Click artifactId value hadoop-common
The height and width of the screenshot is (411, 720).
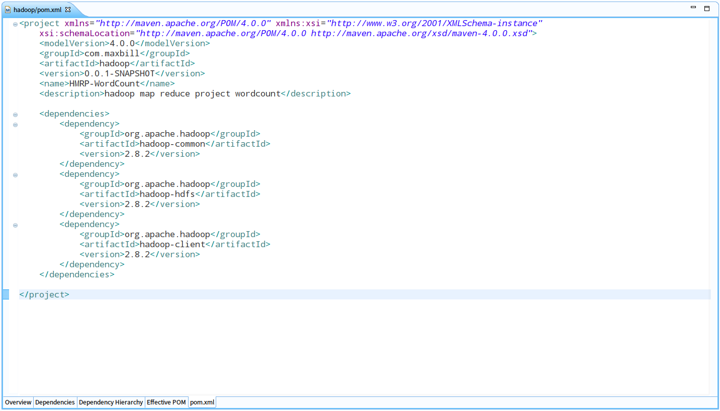tap(172, 144)
